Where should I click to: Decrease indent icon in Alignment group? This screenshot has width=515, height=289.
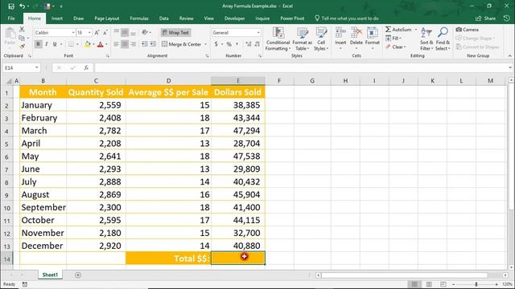click(144, 44)
